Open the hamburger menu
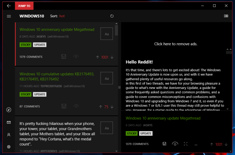The height and width of the screenshot is (155, 235). pyautogui.click(x=9, y=16)
